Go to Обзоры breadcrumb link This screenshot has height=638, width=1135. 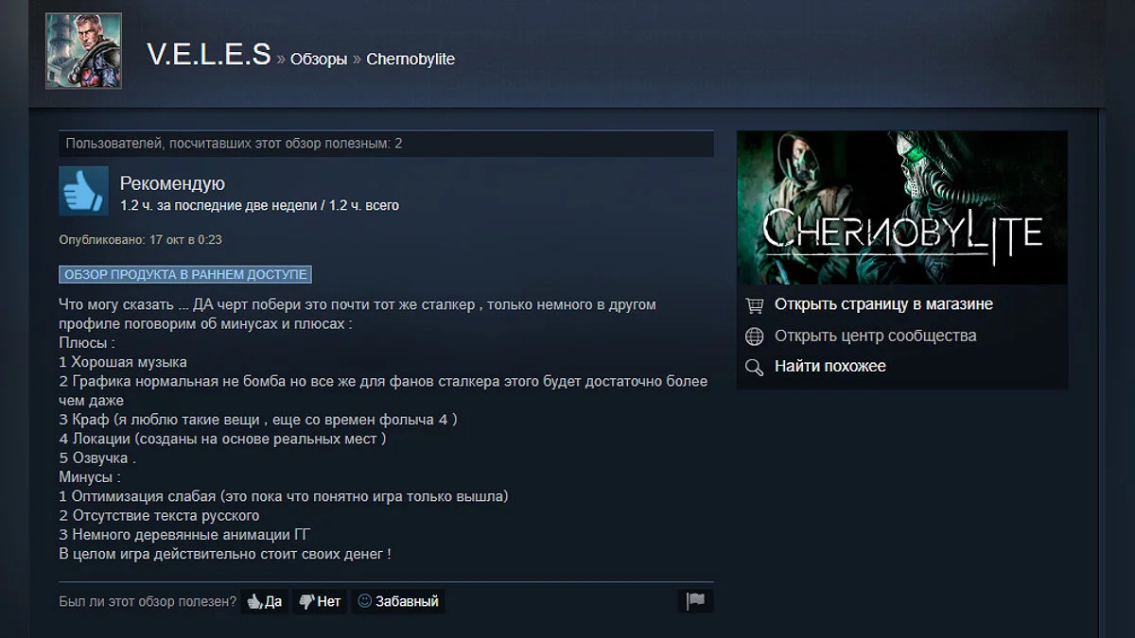319,59
